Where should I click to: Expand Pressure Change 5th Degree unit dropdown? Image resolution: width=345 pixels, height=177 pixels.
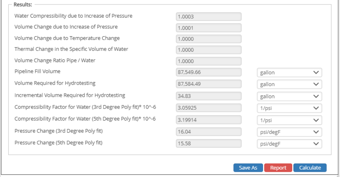(289, 144)
